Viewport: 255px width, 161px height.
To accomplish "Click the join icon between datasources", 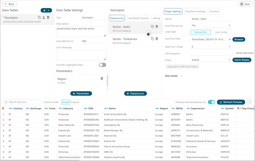I will click(149, 34).
